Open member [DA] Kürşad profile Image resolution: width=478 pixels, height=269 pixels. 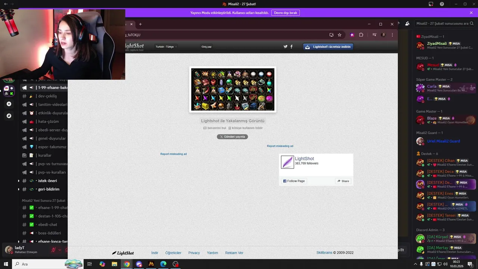point(446,238)
